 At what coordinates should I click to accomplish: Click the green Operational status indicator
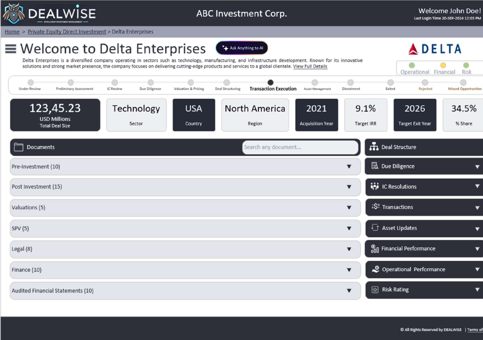coord(412,65)
